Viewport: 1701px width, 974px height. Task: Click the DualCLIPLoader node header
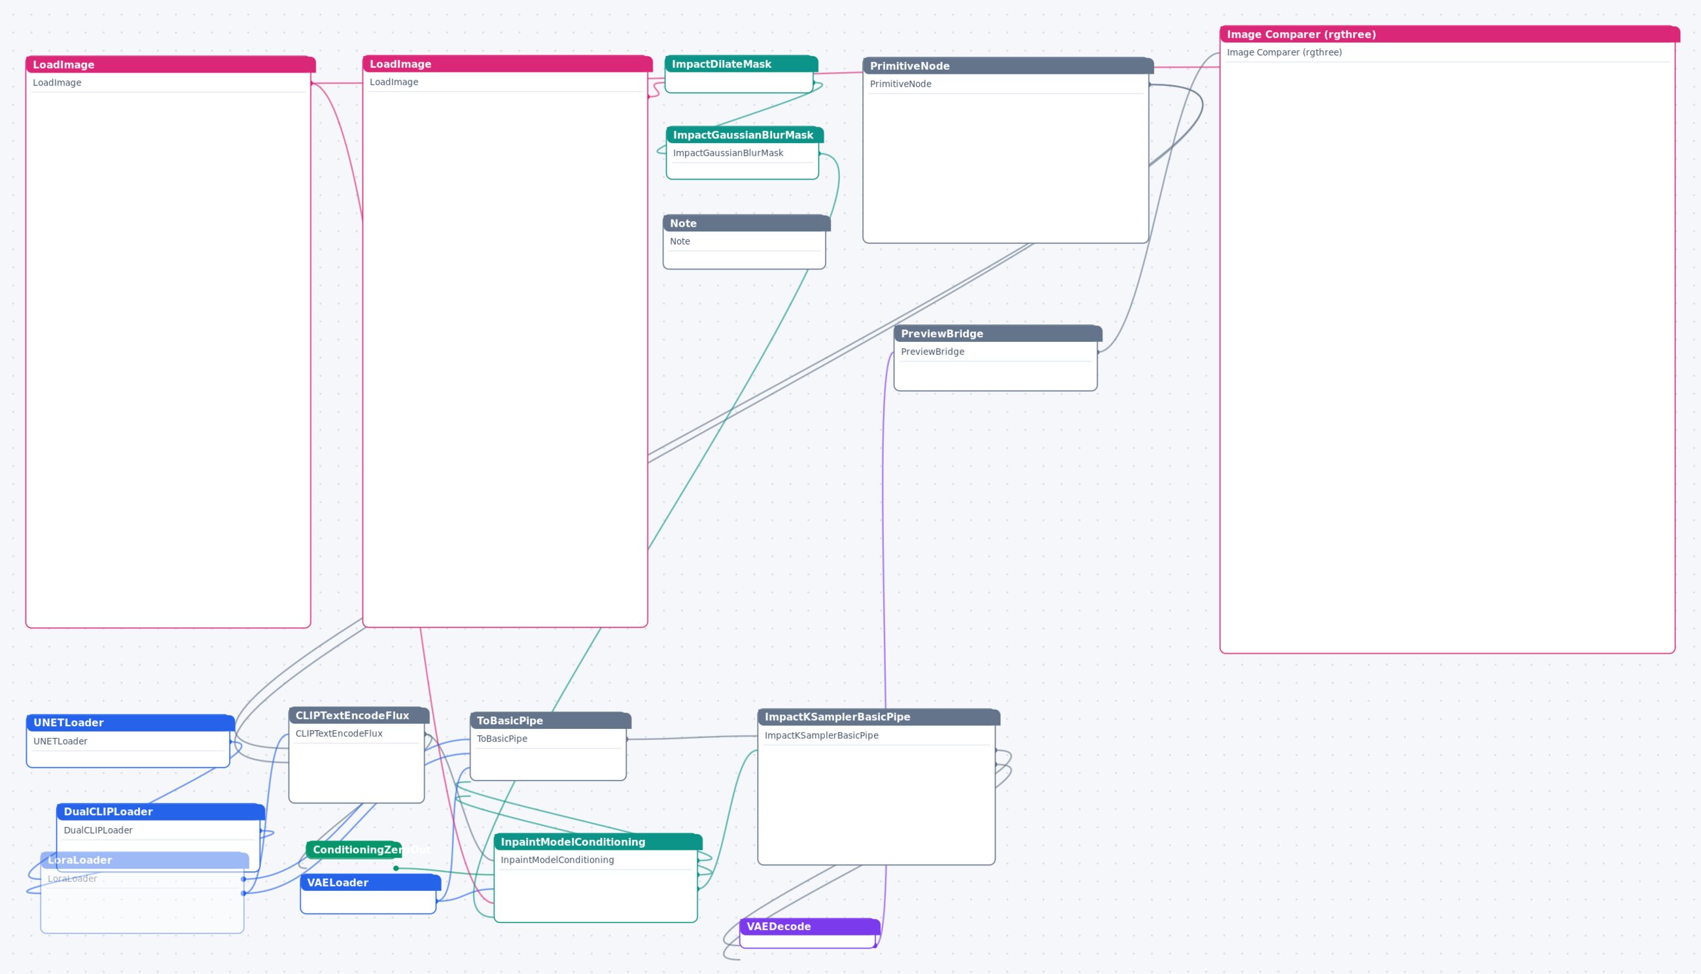161,811
